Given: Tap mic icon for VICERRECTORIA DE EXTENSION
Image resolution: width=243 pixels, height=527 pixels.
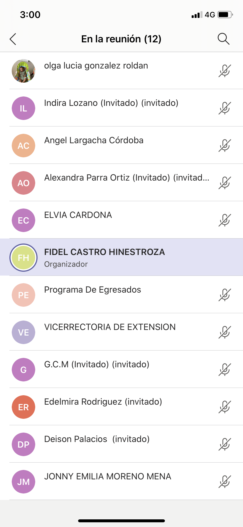Looking at the screenshot, I should click(x=225, y=332).
